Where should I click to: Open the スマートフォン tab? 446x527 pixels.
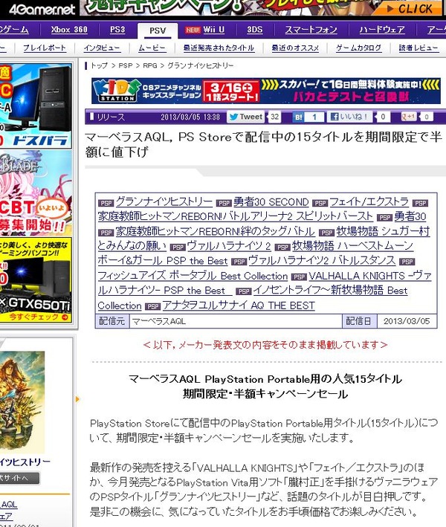pos(311,30)
